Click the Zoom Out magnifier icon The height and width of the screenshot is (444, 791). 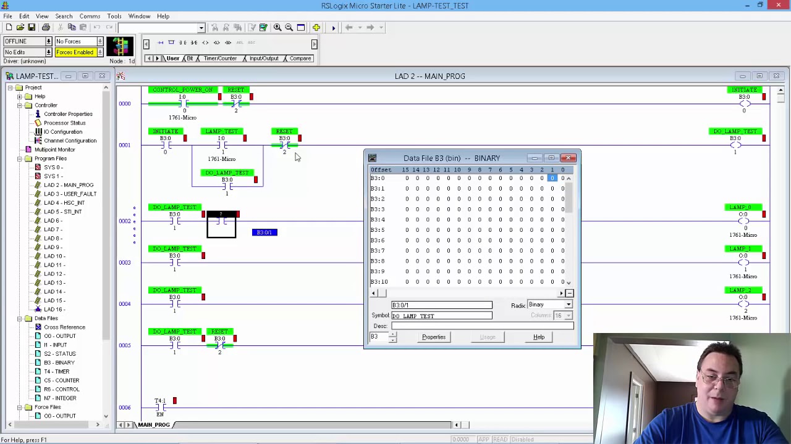point(289,27)
